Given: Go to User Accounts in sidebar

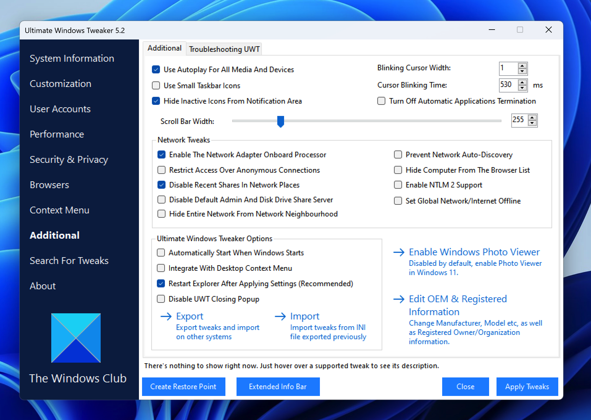Looking at the screenshot, I should click(60, 109).
